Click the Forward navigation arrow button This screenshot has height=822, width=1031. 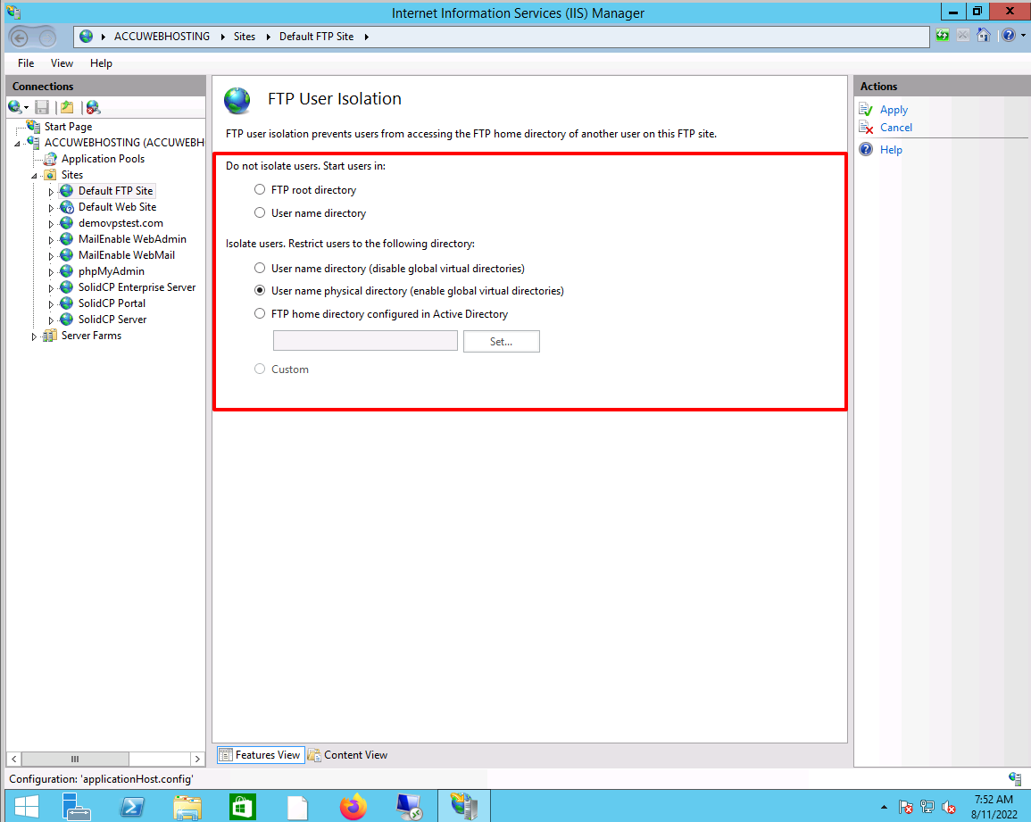[x=46, y=38]
